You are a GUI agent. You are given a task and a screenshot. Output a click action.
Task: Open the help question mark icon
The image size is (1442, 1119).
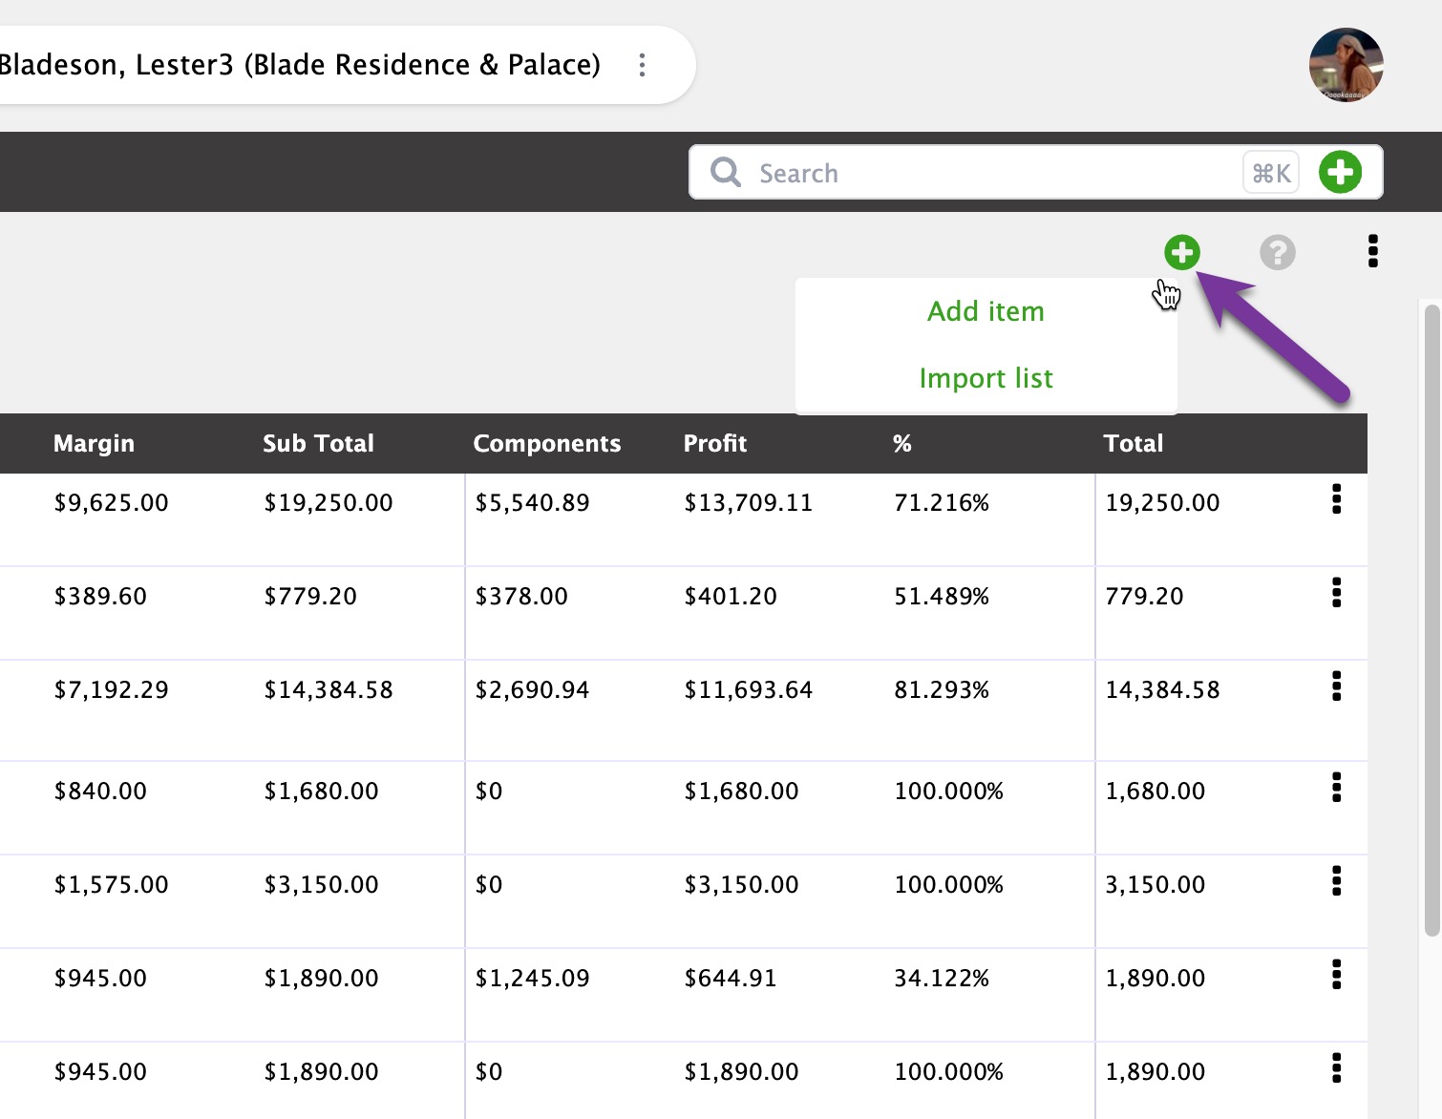point(1278,252)
